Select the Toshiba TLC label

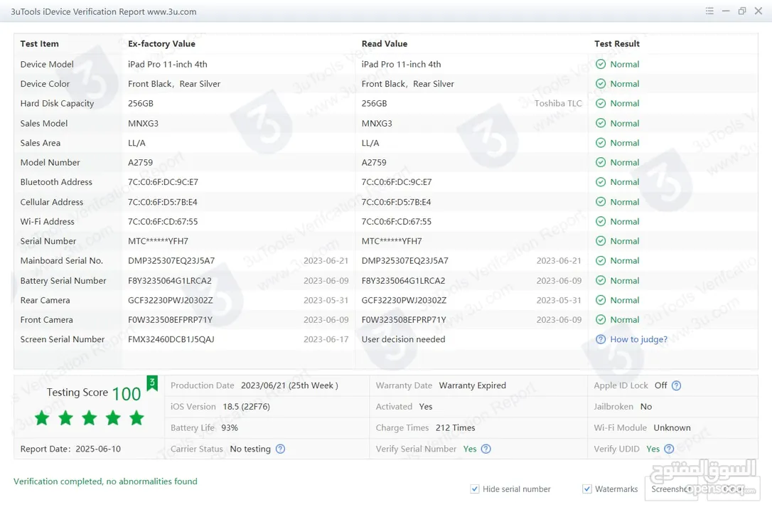coord(558,103)
